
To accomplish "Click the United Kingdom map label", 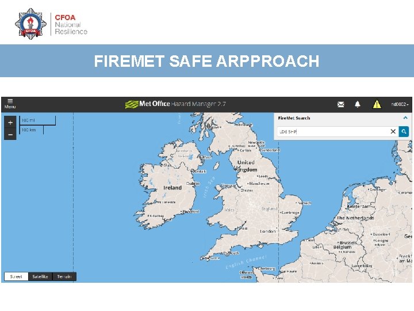I will click(x=246, y=166).
